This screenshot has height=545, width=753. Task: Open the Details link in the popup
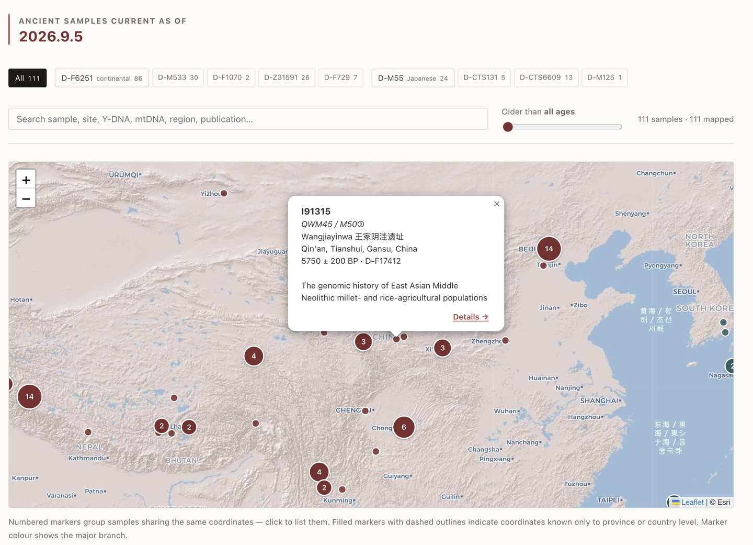471,317
